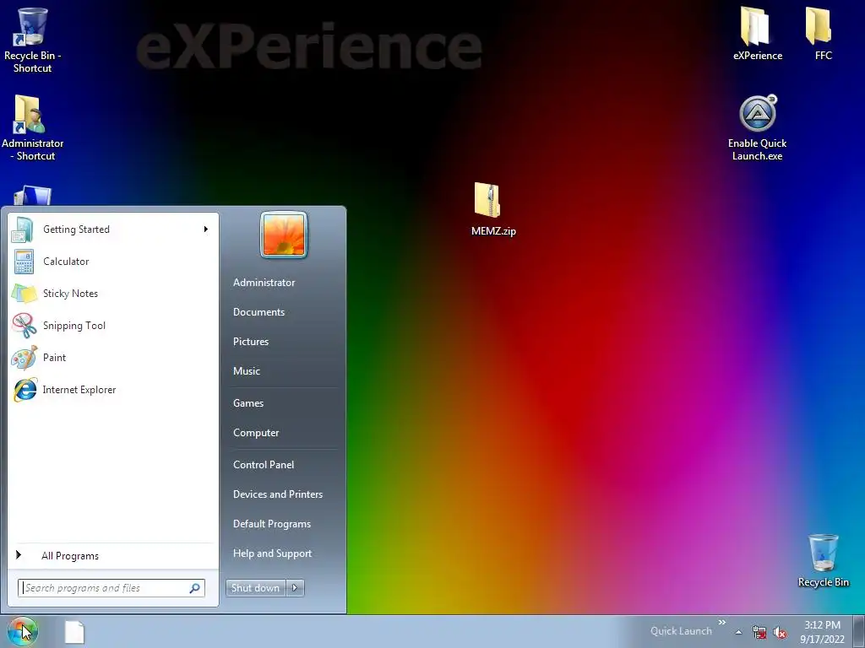Image resolution: width=865 pixels, height=648 pixels.
Task: Launch Internet Explorer from Start menu
Action: tap(113, 390)
